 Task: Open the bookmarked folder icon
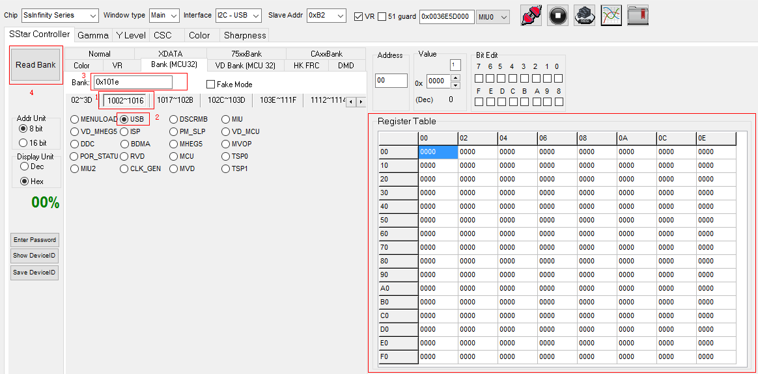[x=638, y=16]
